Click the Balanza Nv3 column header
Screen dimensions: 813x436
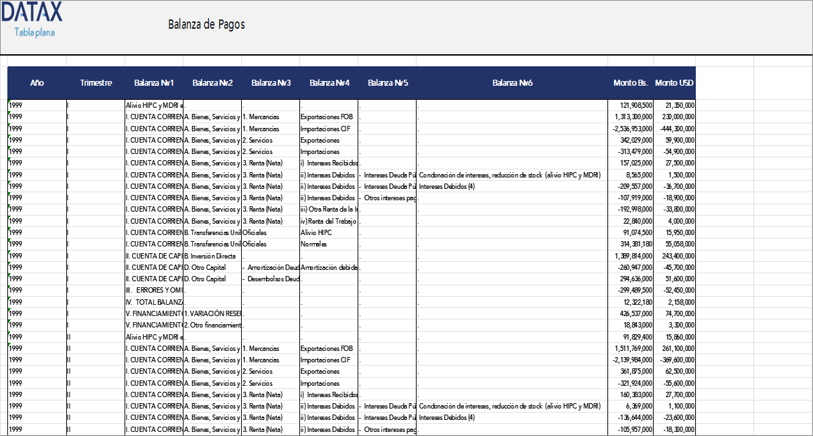pyautogui.click(x=271, y=83)
